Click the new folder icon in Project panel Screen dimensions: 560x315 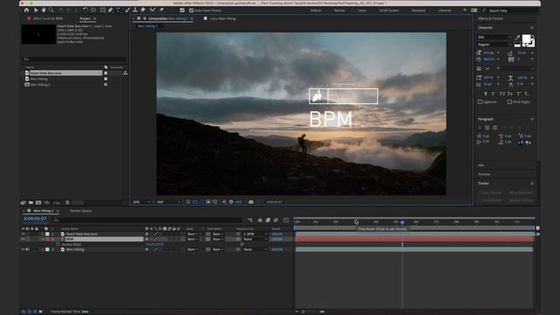click(31, 202)
